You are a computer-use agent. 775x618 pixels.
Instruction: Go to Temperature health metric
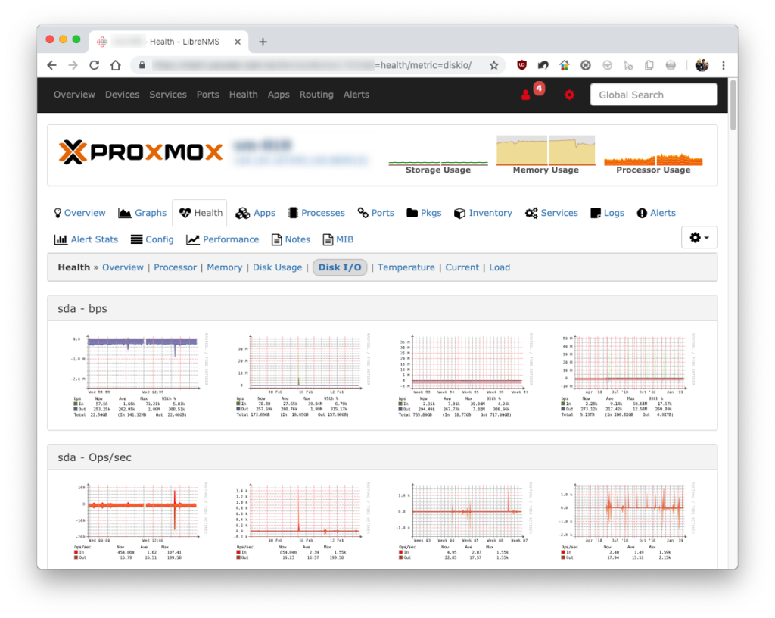pyautogui.click(x=406, y=267)
